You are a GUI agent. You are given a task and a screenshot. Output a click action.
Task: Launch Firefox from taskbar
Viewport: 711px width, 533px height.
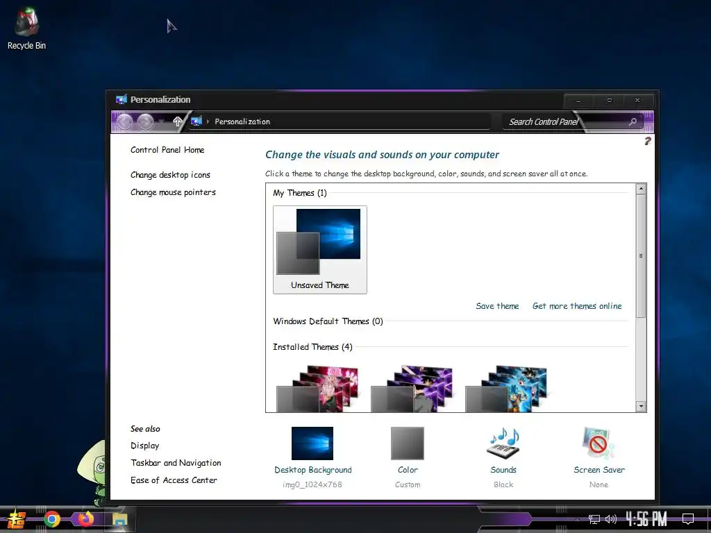(x=85, y=519)
